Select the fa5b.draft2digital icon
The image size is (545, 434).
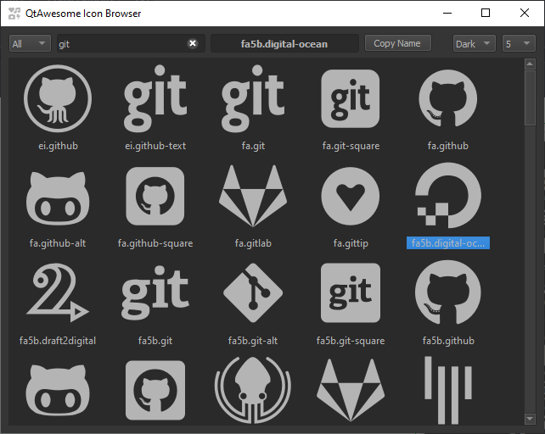pyautogui.click(x=58, y=292)
